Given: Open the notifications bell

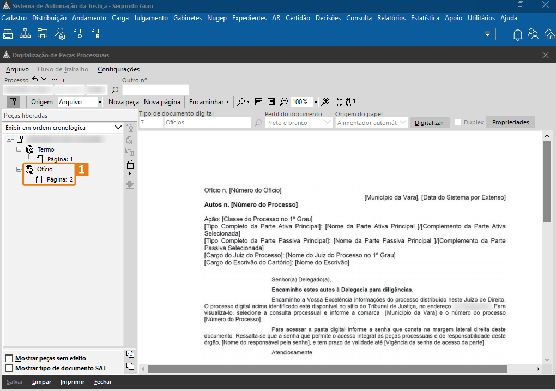Looking at the screenshot, I should pos(518,35).
